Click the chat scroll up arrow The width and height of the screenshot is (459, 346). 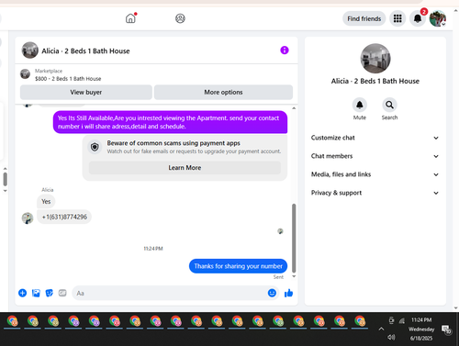point(294,108)
